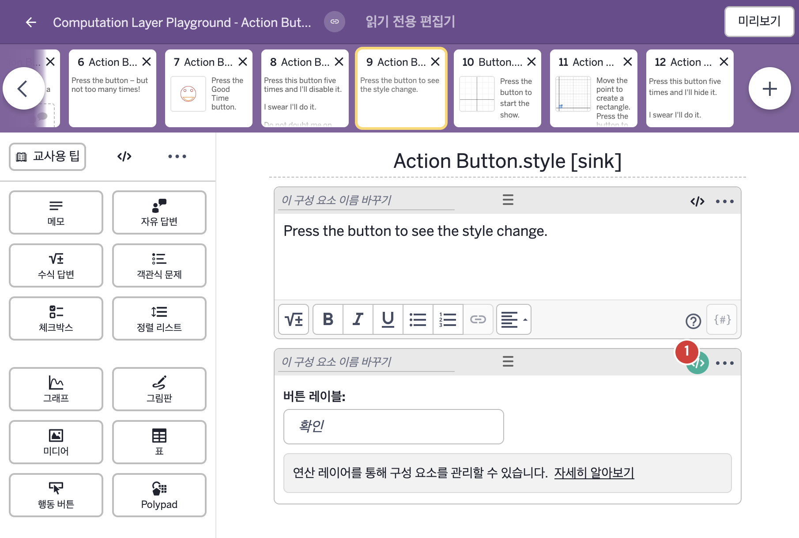Open note component more options
Screen dimensions: 799x538
(x=725, y=201)
